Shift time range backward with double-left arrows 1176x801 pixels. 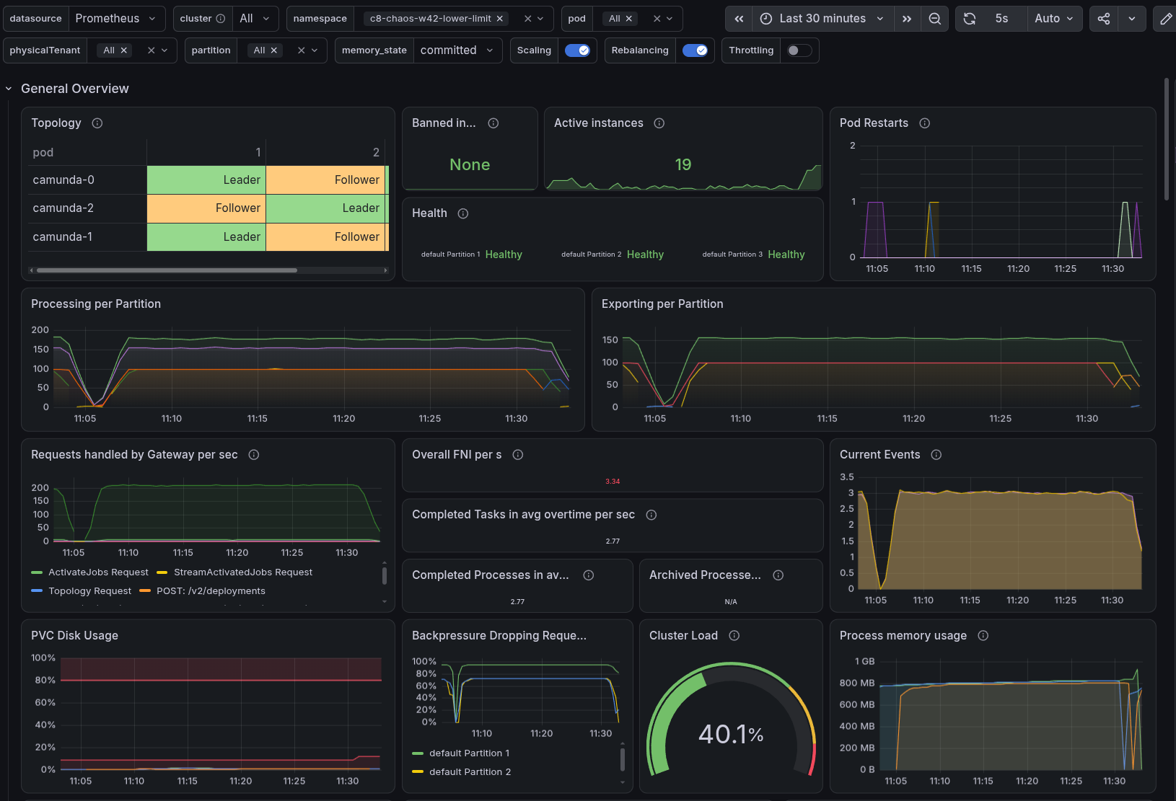pos(739,19)
